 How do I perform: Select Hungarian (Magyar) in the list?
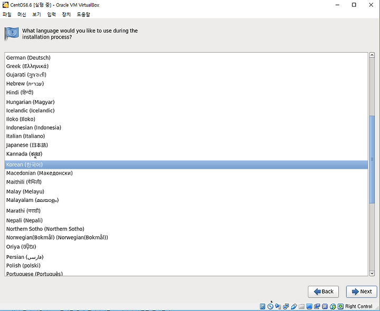click(x=186, y=102)
